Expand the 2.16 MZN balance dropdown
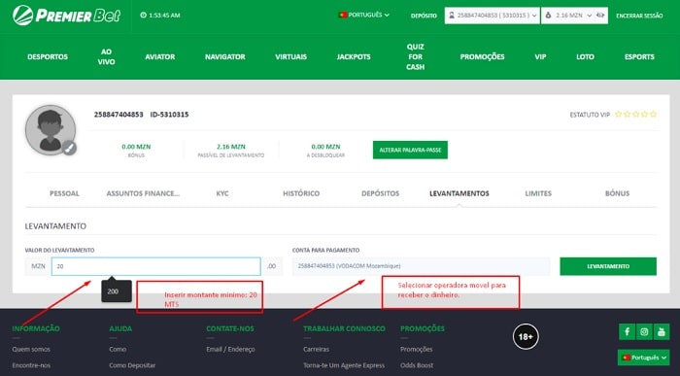 [574, 16]
